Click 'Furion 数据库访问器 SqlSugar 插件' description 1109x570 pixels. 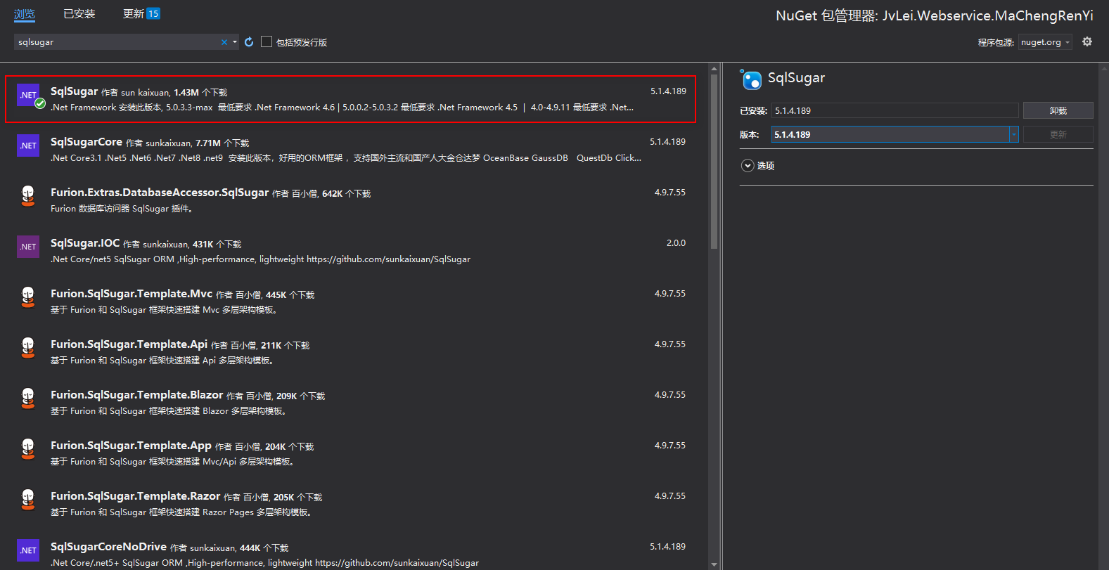click(122, 209)
